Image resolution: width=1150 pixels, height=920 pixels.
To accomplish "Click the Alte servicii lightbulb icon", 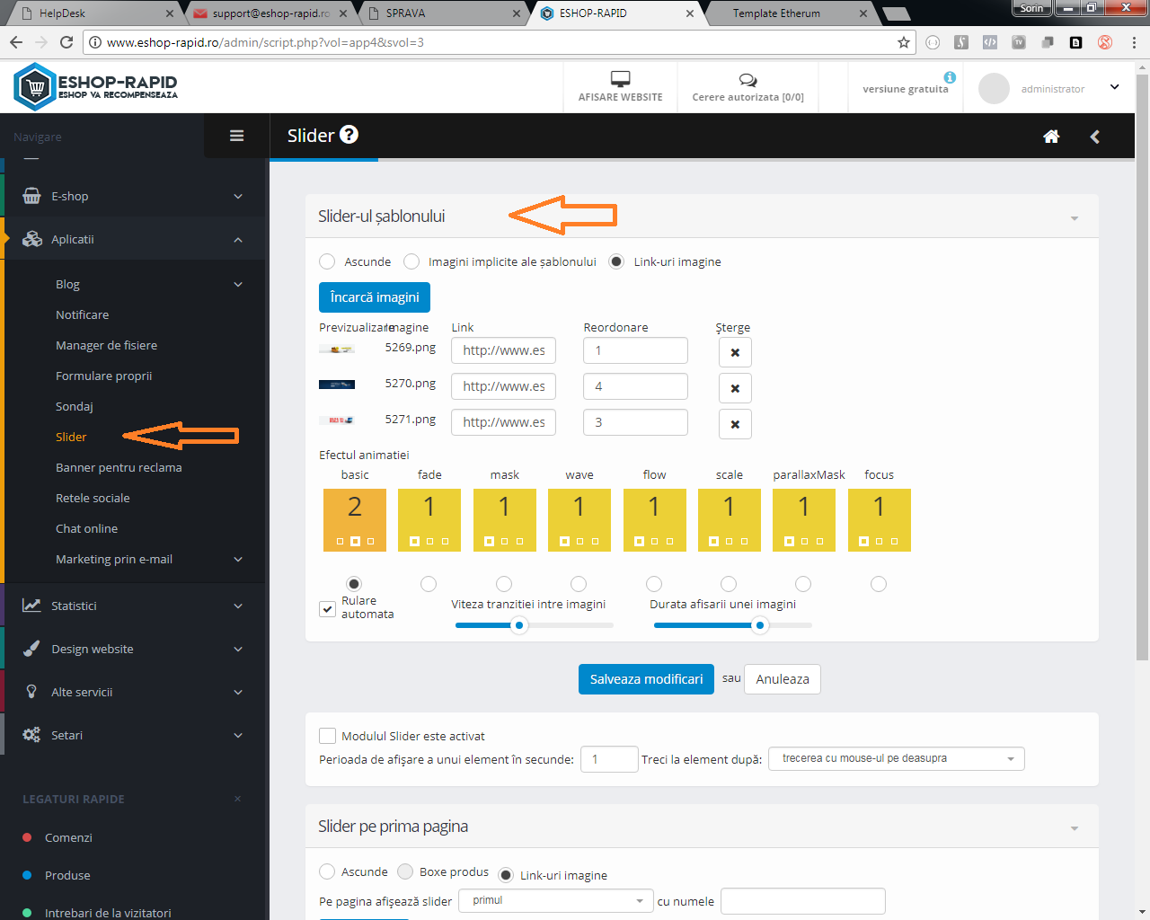I will click(31, 692).
